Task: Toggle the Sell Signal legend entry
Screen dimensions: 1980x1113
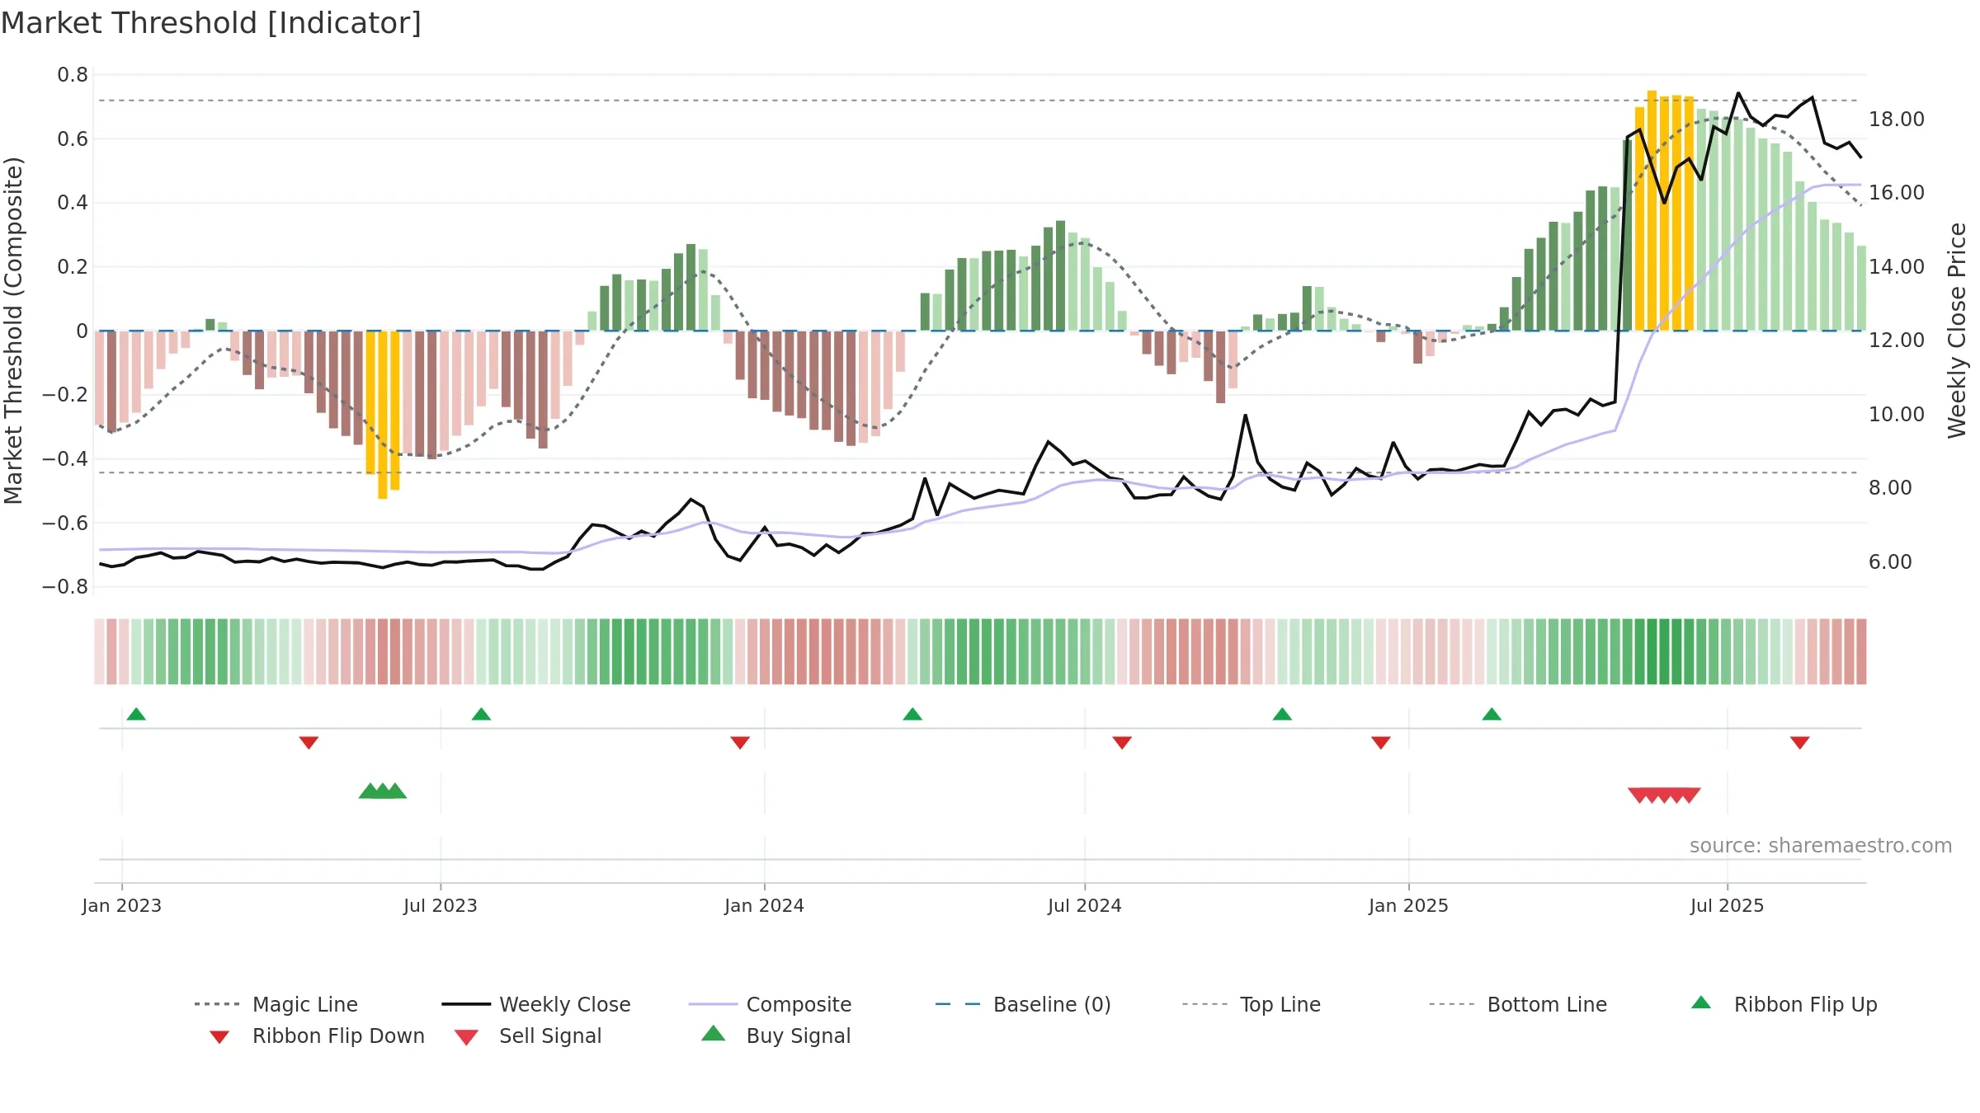Action: pyautogui.click(x=528, y=1036)
